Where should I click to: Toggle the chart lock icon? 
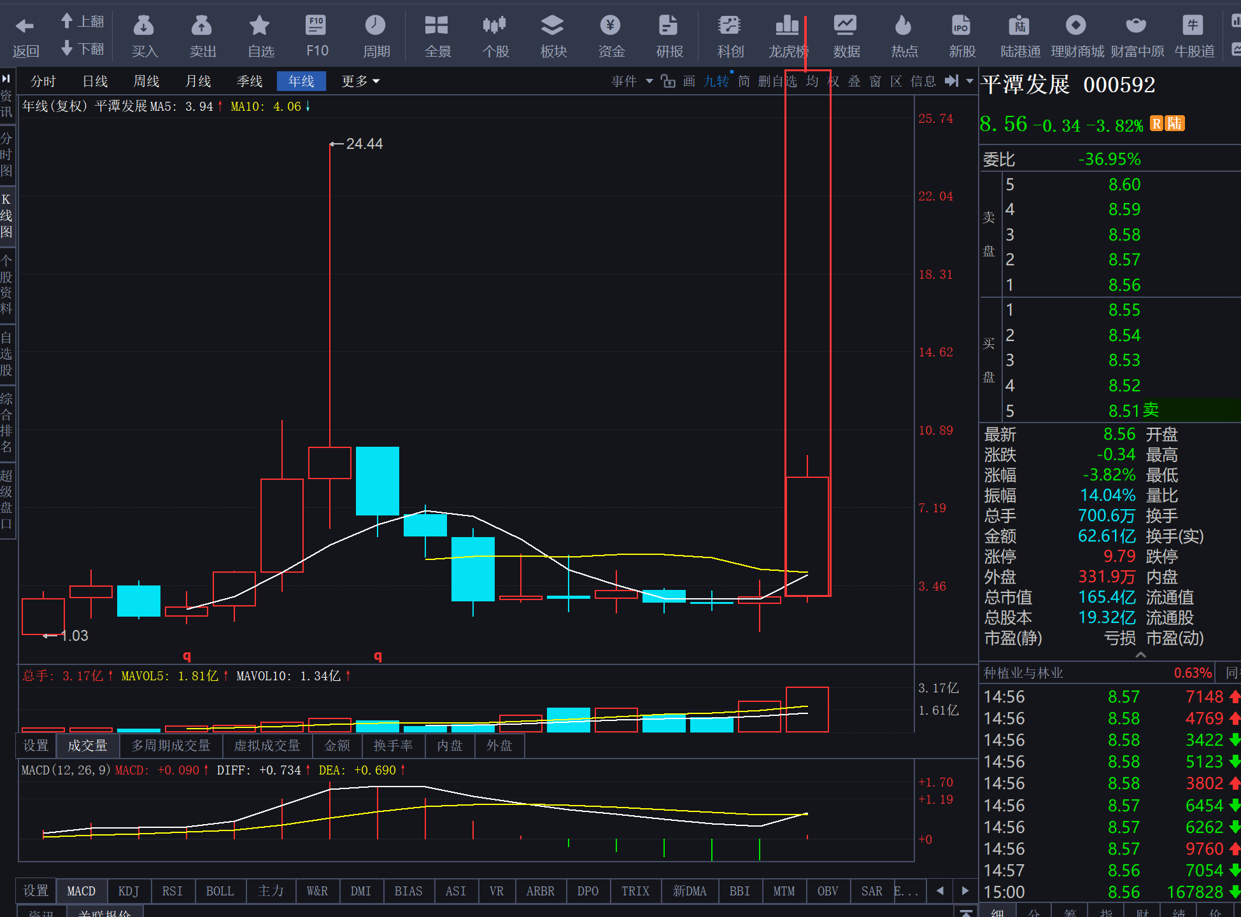coord(668,81)
